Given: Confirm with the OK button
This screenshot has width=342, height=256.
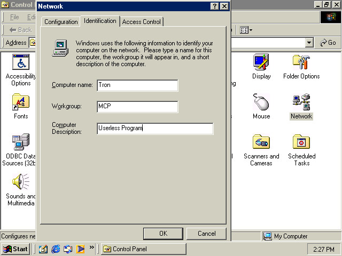Looking at the screenshot, I should pos(163,234).
